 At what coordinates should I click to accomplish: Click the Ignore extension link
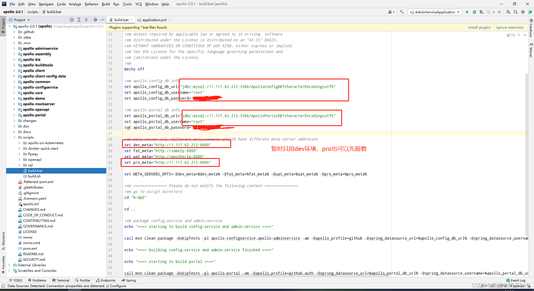pos(510,27)
